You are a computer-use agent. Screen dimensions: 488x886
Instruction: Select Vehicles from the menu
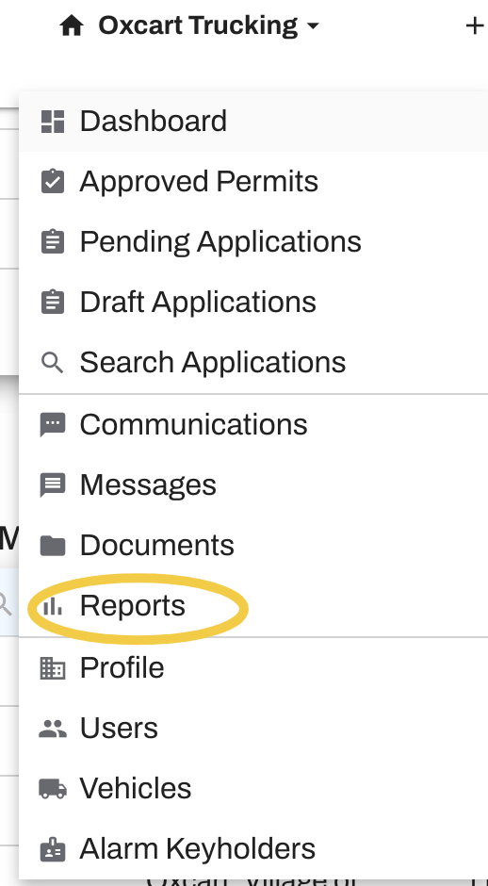(253, 788)
